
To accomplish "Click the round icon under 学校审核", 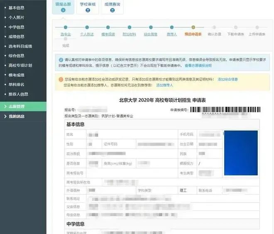I will click(x=88, y=10).
